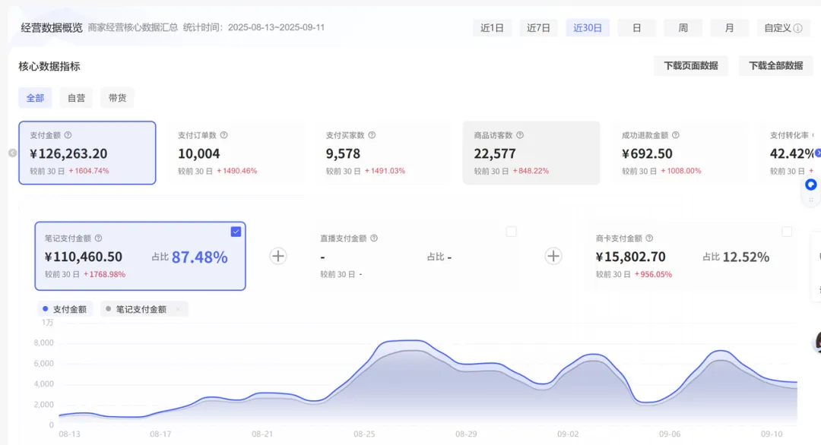Check the 直播支付金额 card checkbox

pyautogui.click(x=511, y=232)
